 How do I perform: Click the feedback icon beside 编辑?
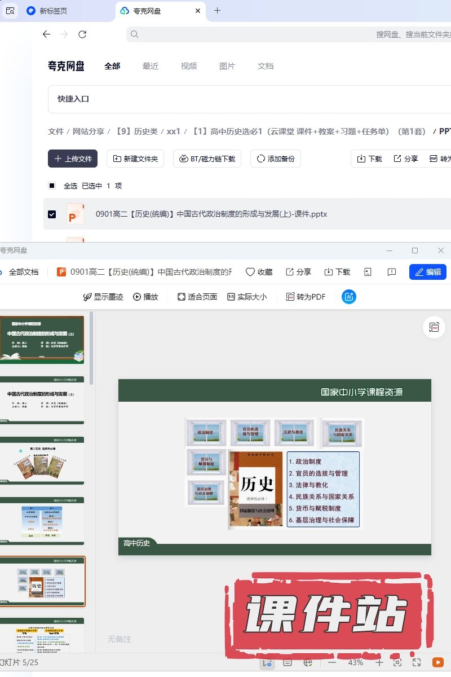(392, 272)
